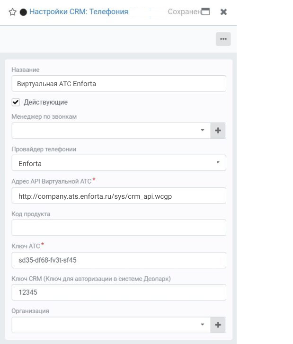Focus the Ключ CRM field with 12345
The image size is (293, 344).
click(x=119, y=292)
